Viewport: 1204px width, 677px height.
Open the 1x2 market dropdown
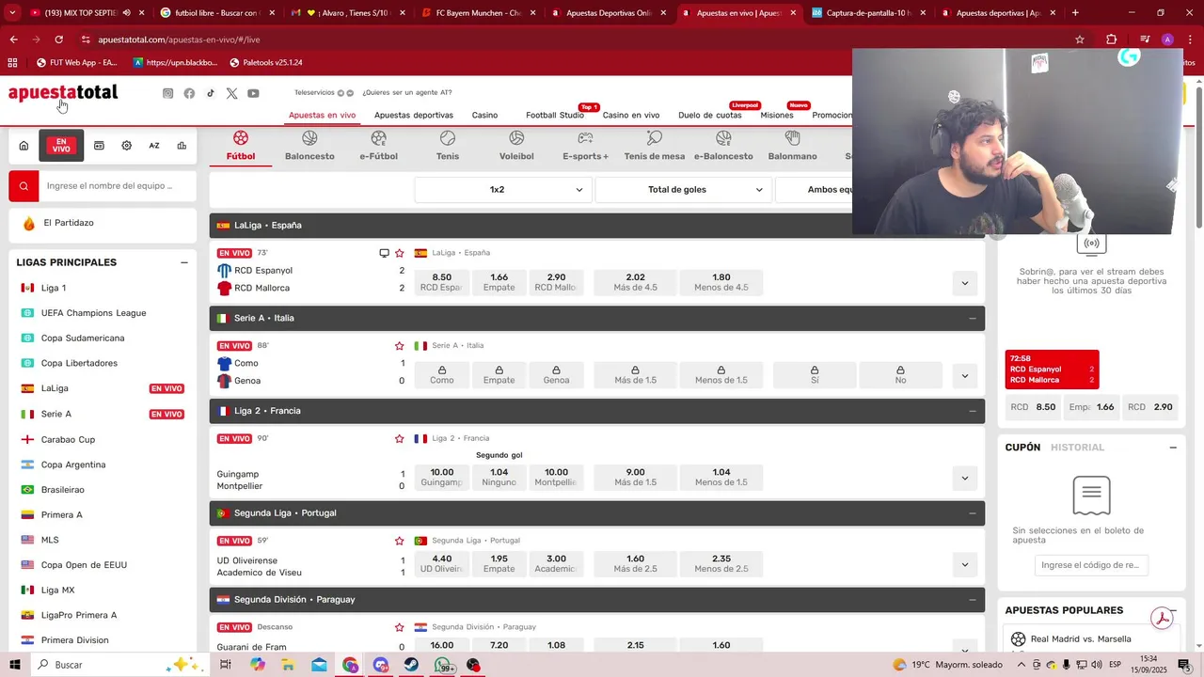coord(502,190)
